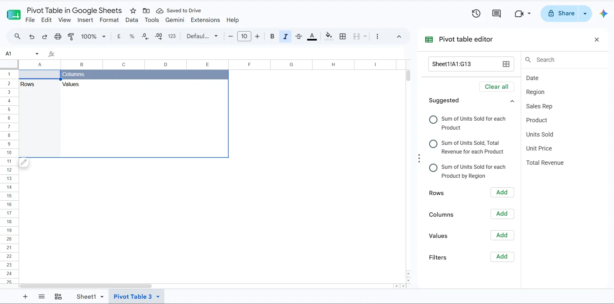This screenshot has height=304, width=614.
Task: Undo the last action
Action: [x=32, y=37]
